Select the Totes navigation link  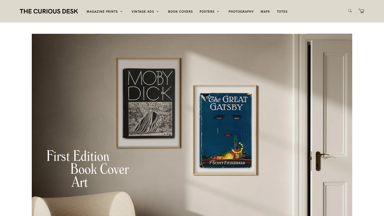click(282, 12)
